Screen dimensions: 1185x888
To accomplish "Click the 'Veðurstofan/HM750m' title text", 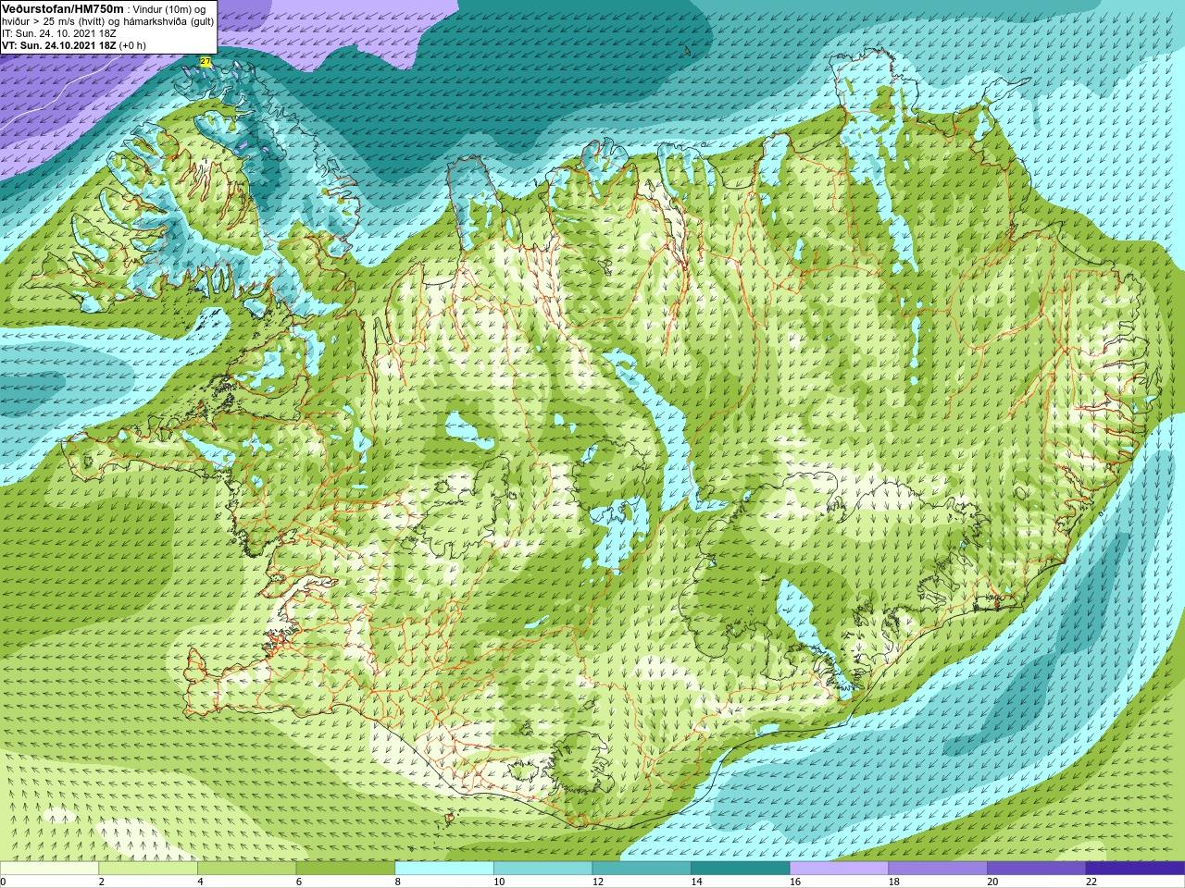I will 63,8.
